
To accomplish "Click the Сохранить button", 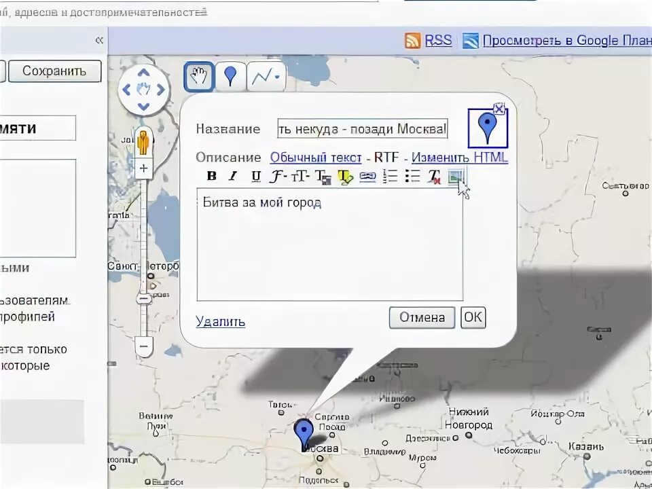I will coord(54,71).
